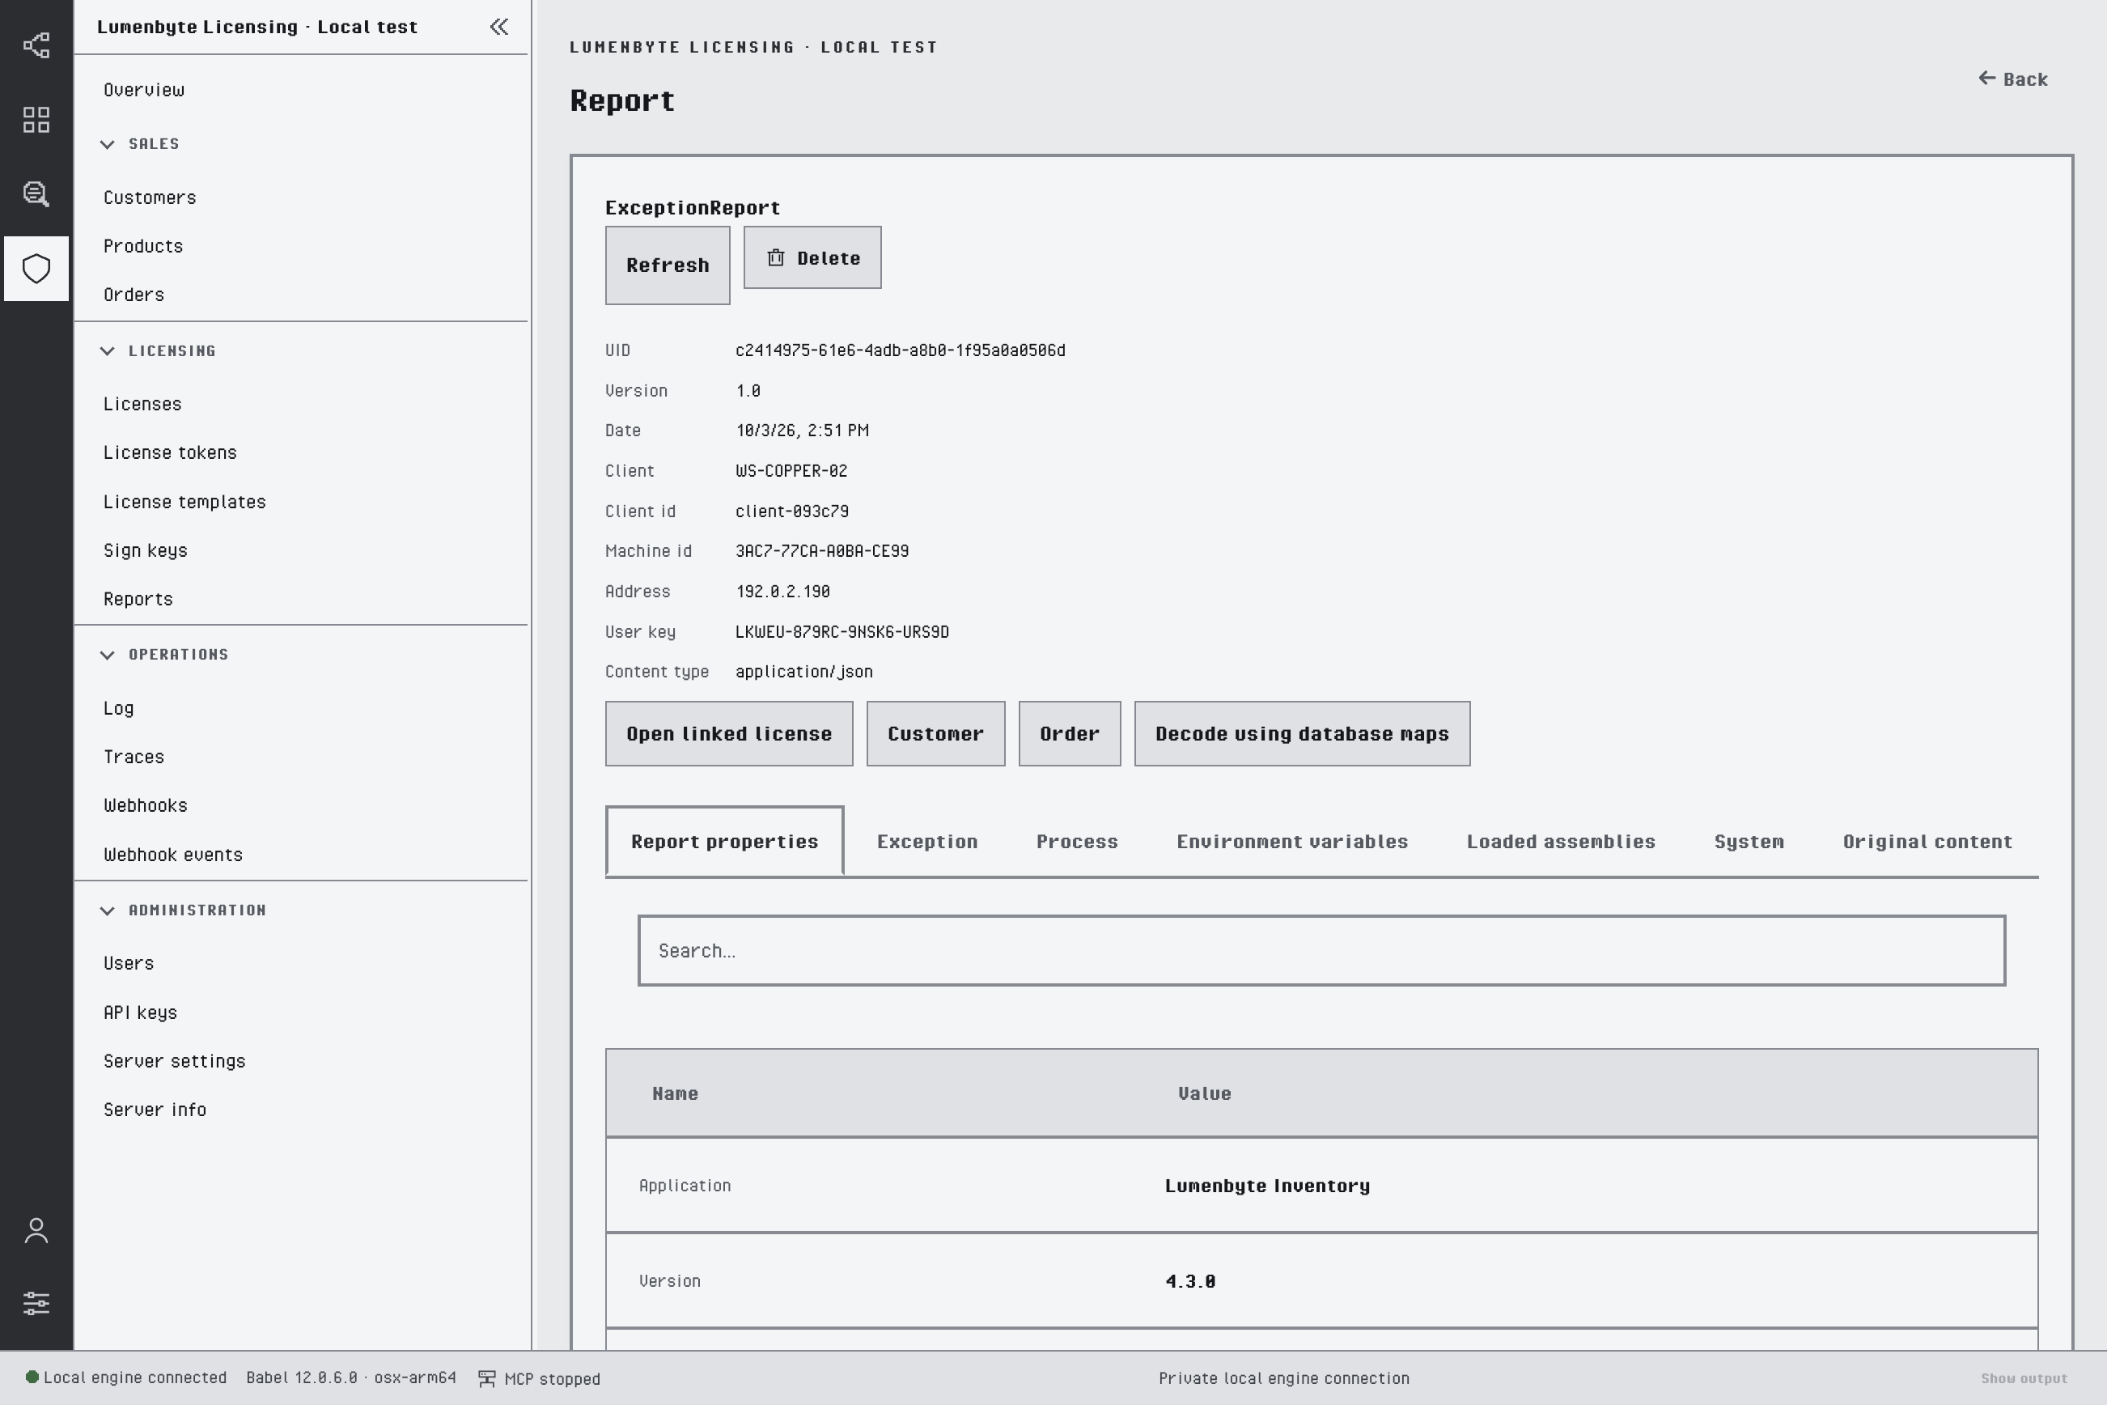Open Overview in the sidebar

(143, 90)
